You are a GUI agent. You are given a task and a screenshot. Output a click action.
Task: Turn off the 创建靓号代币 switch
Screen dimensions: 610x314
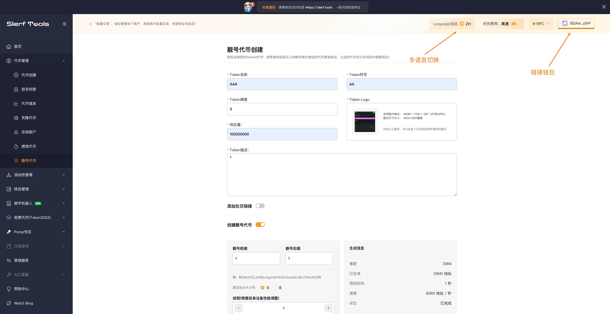260,225
